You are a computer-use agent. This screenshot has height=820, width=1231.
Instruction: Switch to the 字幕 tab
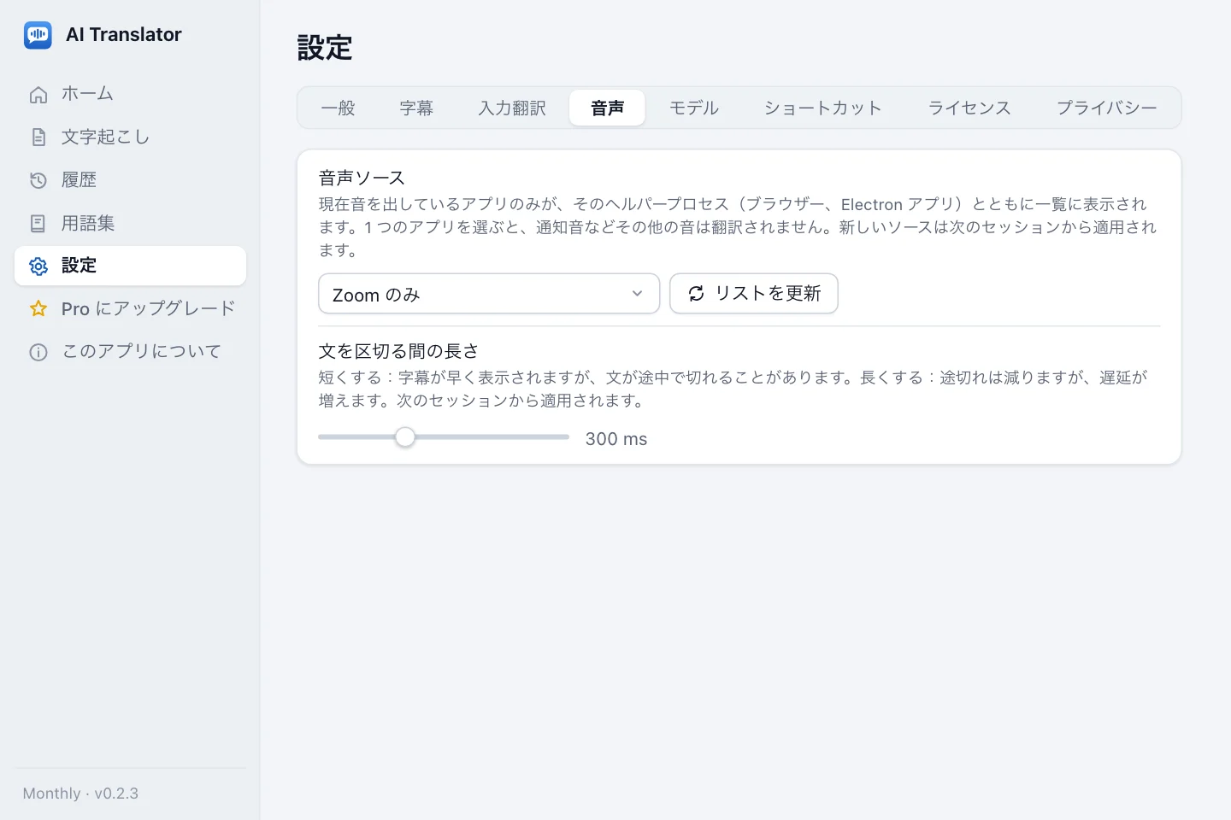point(416,108)
